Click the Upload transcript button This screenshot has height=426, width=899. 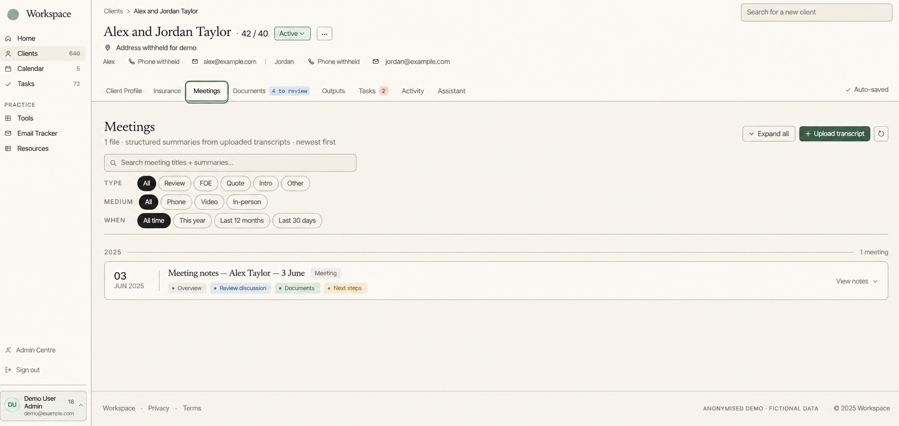click(x=835, y=134)
